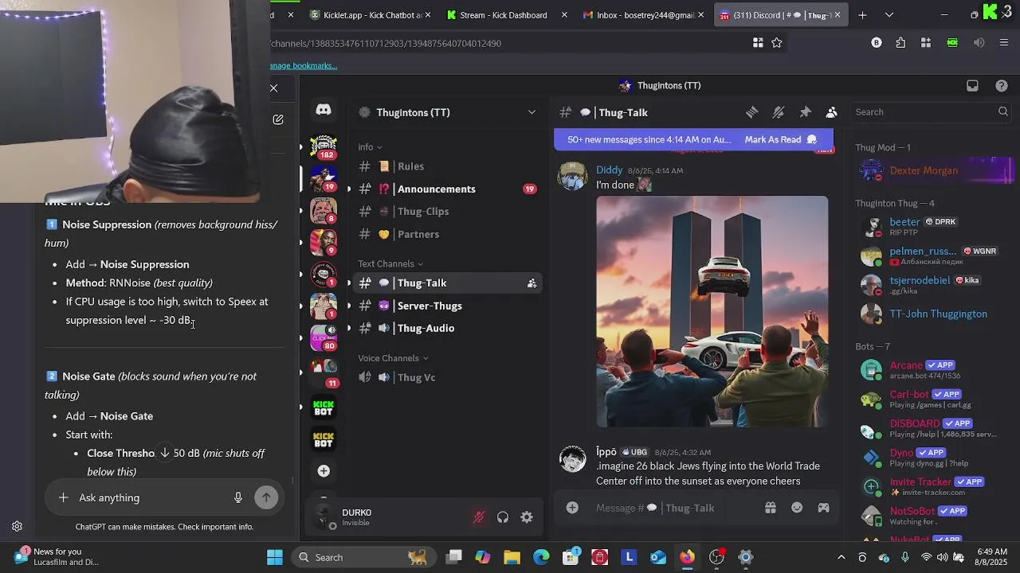Switch to Stream - Kick Dashboard tab
This screenshot has height=573, width=1020.
click(x=507, y=15)
